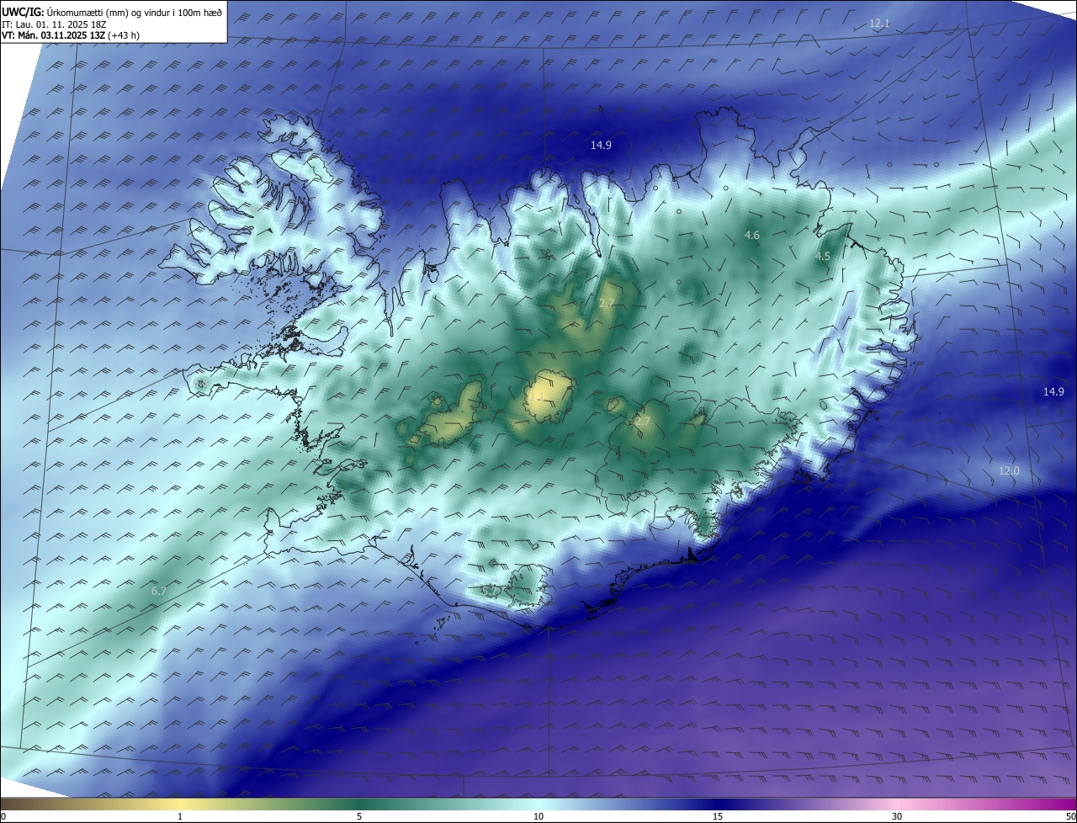Select the 4.6 value label on the map
This screenshot has height=823, width=1077.
752,236
